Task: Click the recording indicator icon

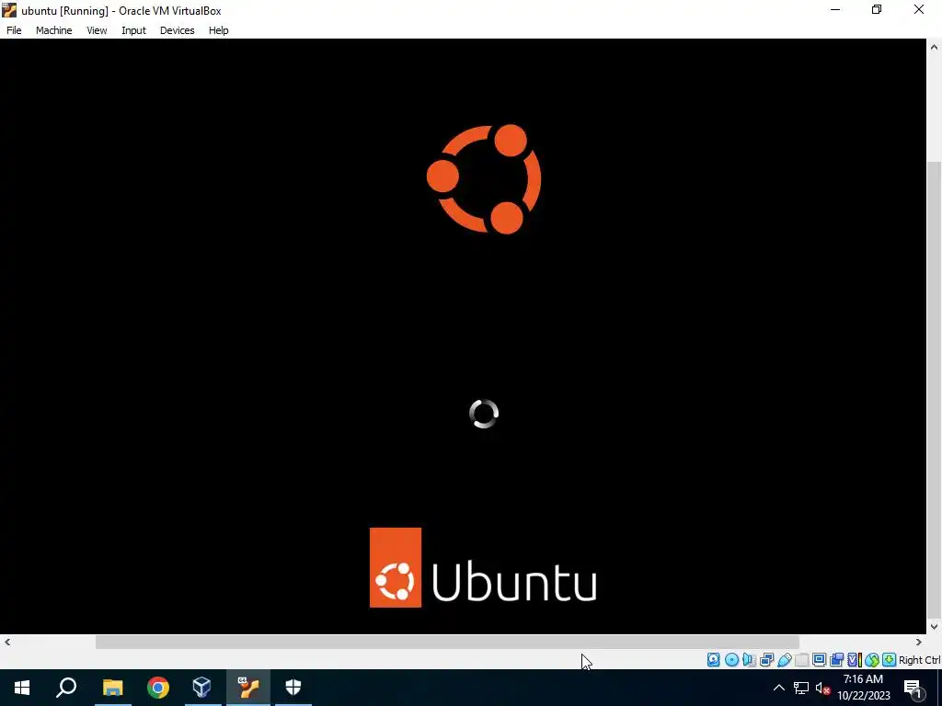Action: tap(836, 660)
